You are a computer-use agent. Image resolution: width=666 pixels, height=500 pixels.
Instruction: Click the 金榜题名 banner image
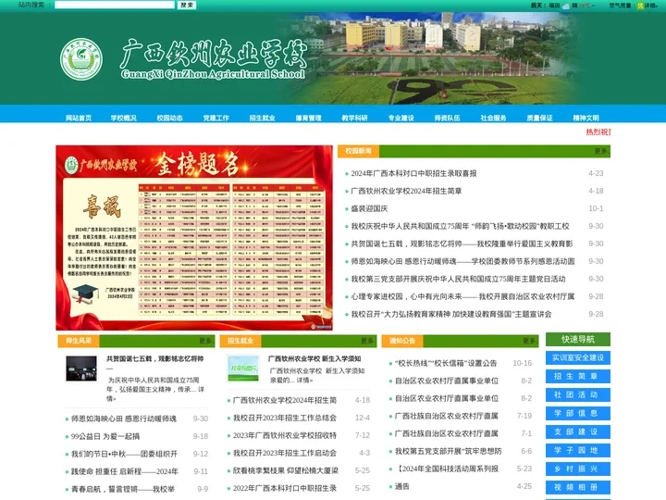194,238
